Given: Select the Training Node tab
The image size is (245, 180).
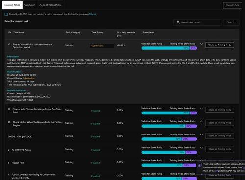Looking at the screenshot, I should pyautogui.click(x=12, y=5).
